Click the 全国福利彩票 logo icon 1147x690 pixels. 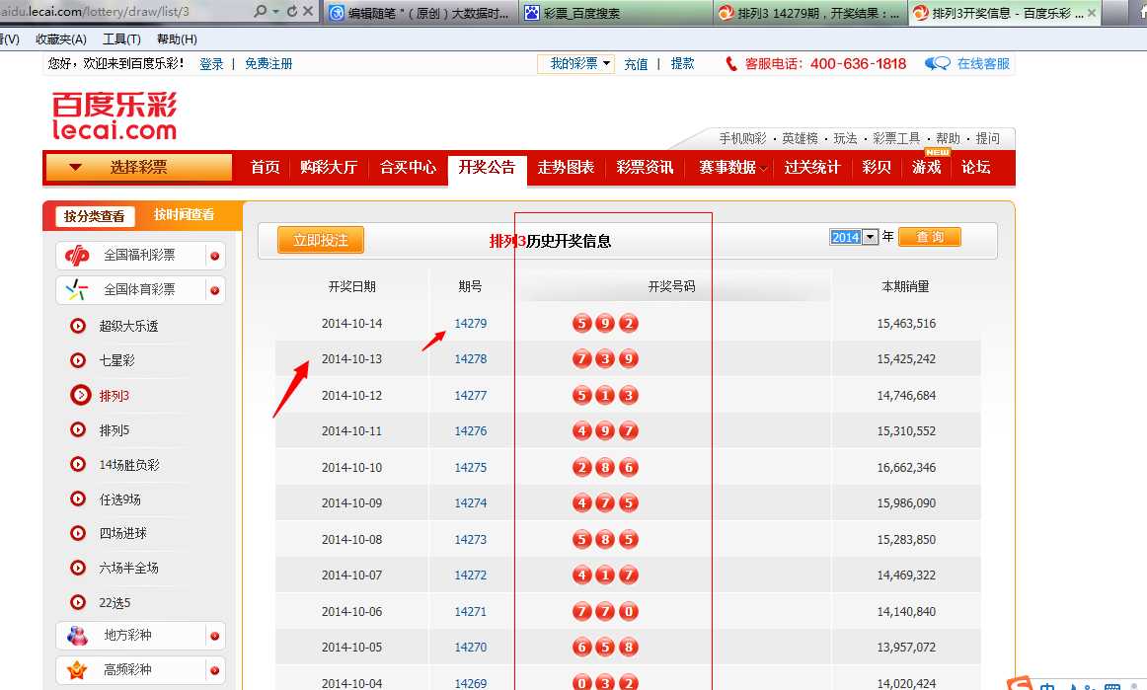77,256
